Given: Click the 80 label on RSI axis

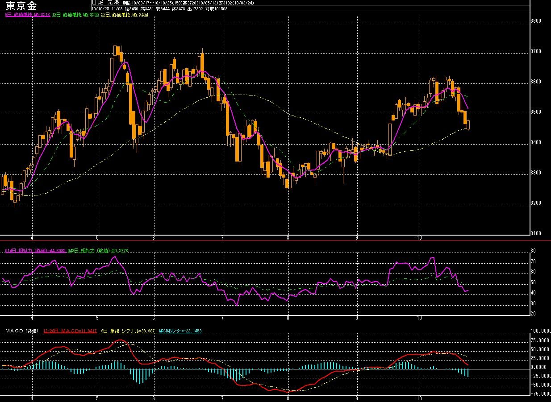Looking at the screenshot, I should 534,251.
